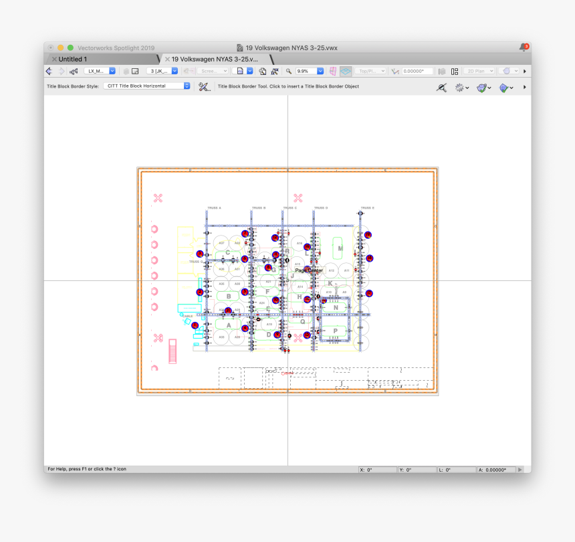The height and width of the screenshot is (542, 575).
Task: Open the LX_M... class dropdown
Action: coord(100,71)
